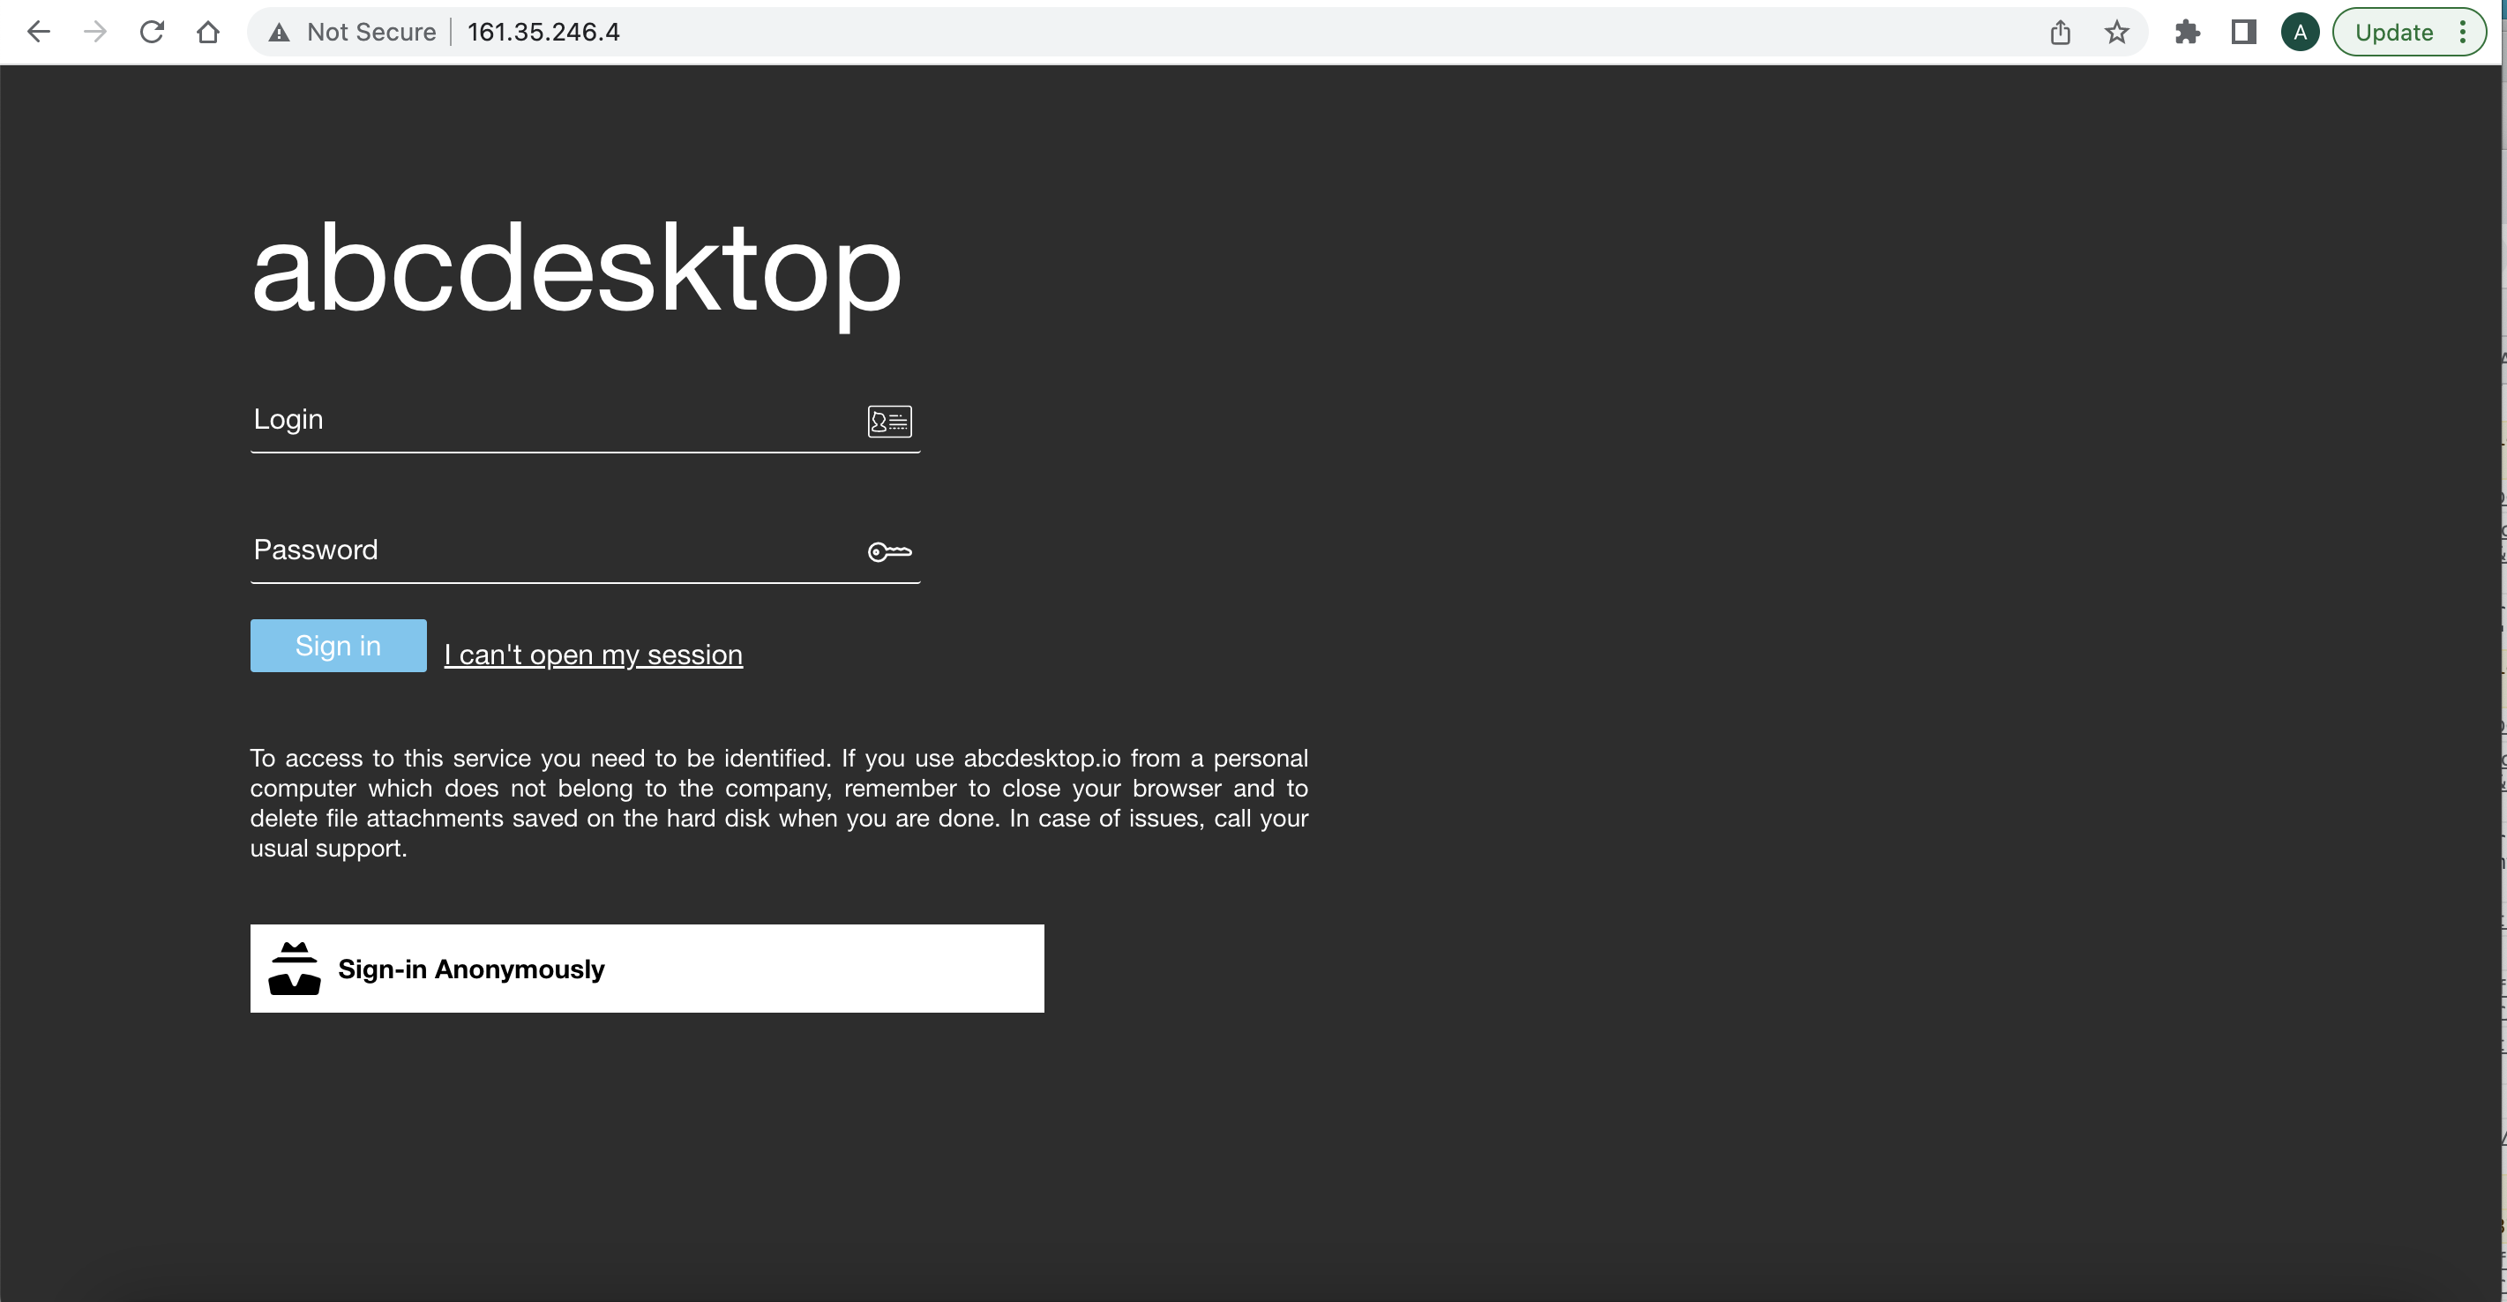2507x1302 pixels.
Task: Click the I can't open my session link
Action: point(594,654)
